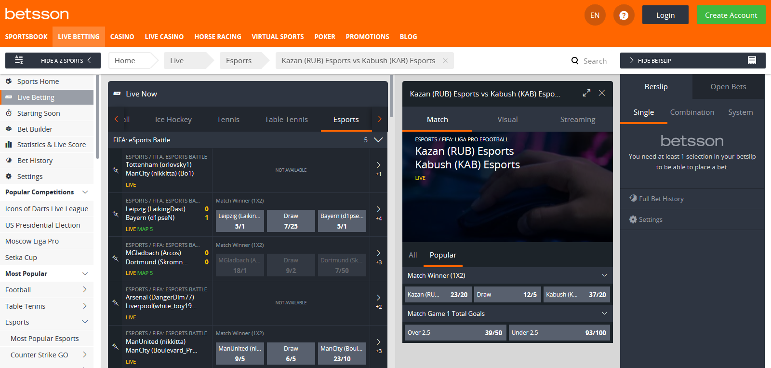This screenshot has width=771, height=368.
Task: Click the sidebar Settings gear icon
Action: (9, 176)
